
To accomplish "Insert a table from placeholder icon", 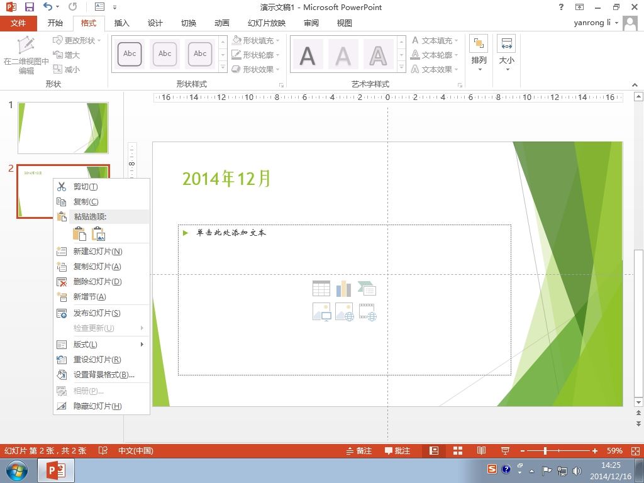I will [321, 288].
